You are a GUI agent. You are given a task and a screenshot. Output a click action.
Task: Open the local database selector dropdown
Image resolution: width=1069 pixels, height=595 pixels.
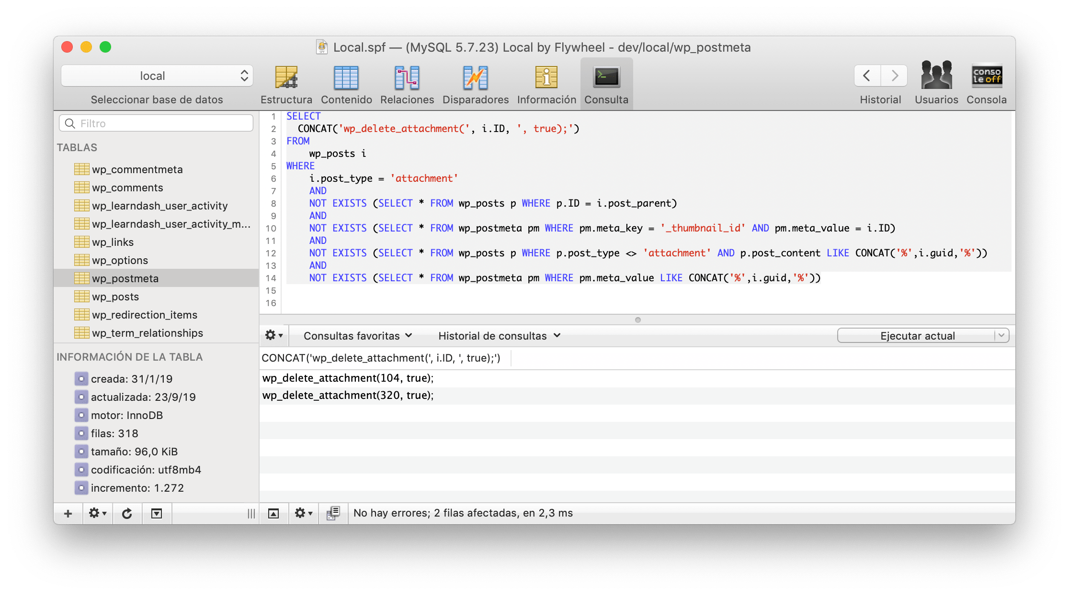157,76
